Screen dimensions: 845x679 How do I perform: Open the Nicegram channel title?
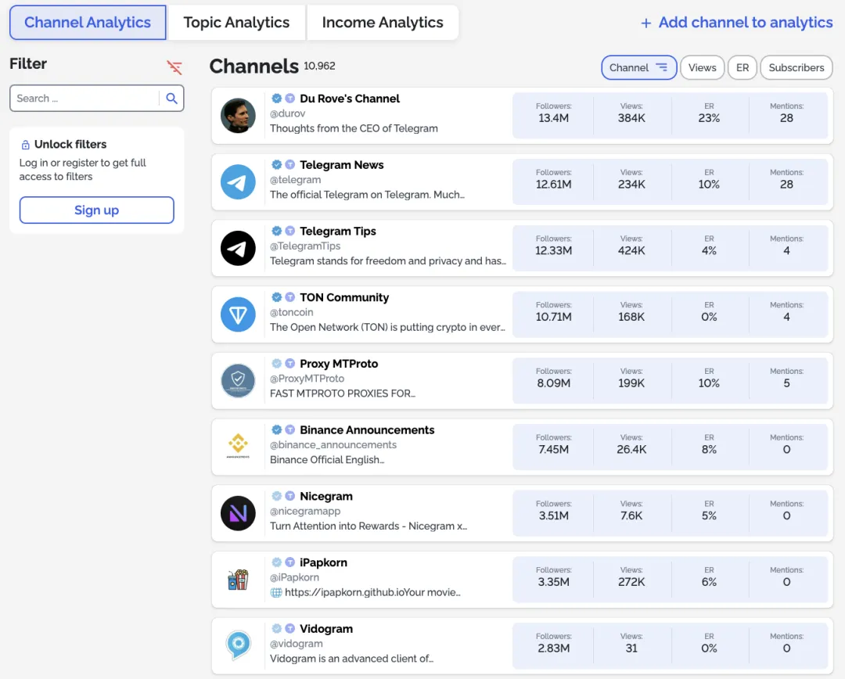[x=326, y=496]
